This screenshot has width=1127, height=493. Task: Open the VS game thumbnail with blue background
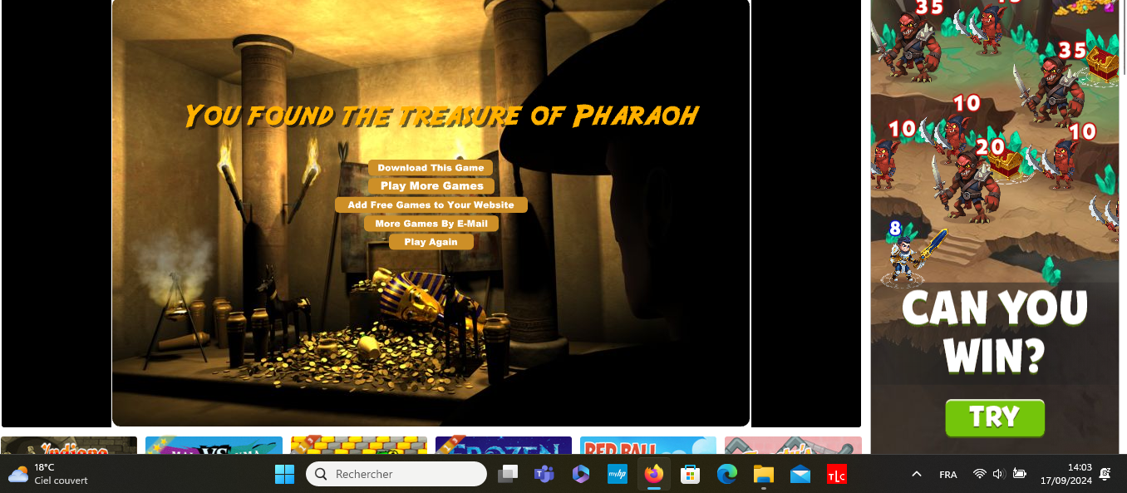(214, 446)
